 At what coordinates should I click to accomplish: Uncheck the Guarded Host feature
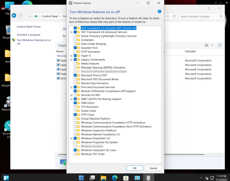75,48
